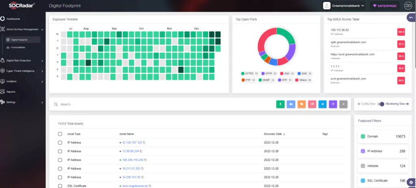Check the row for 185.246.116.240
Screen dimensions: 416x188
tap(60, 160)
